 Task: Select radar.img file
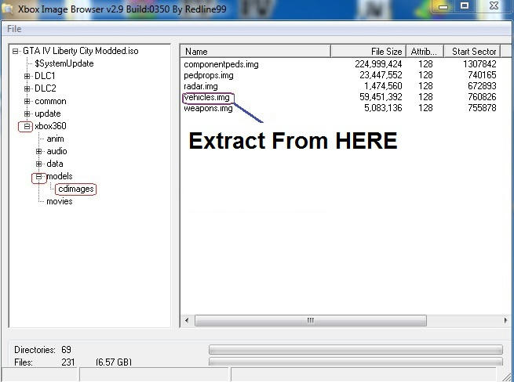pos(202,86)
